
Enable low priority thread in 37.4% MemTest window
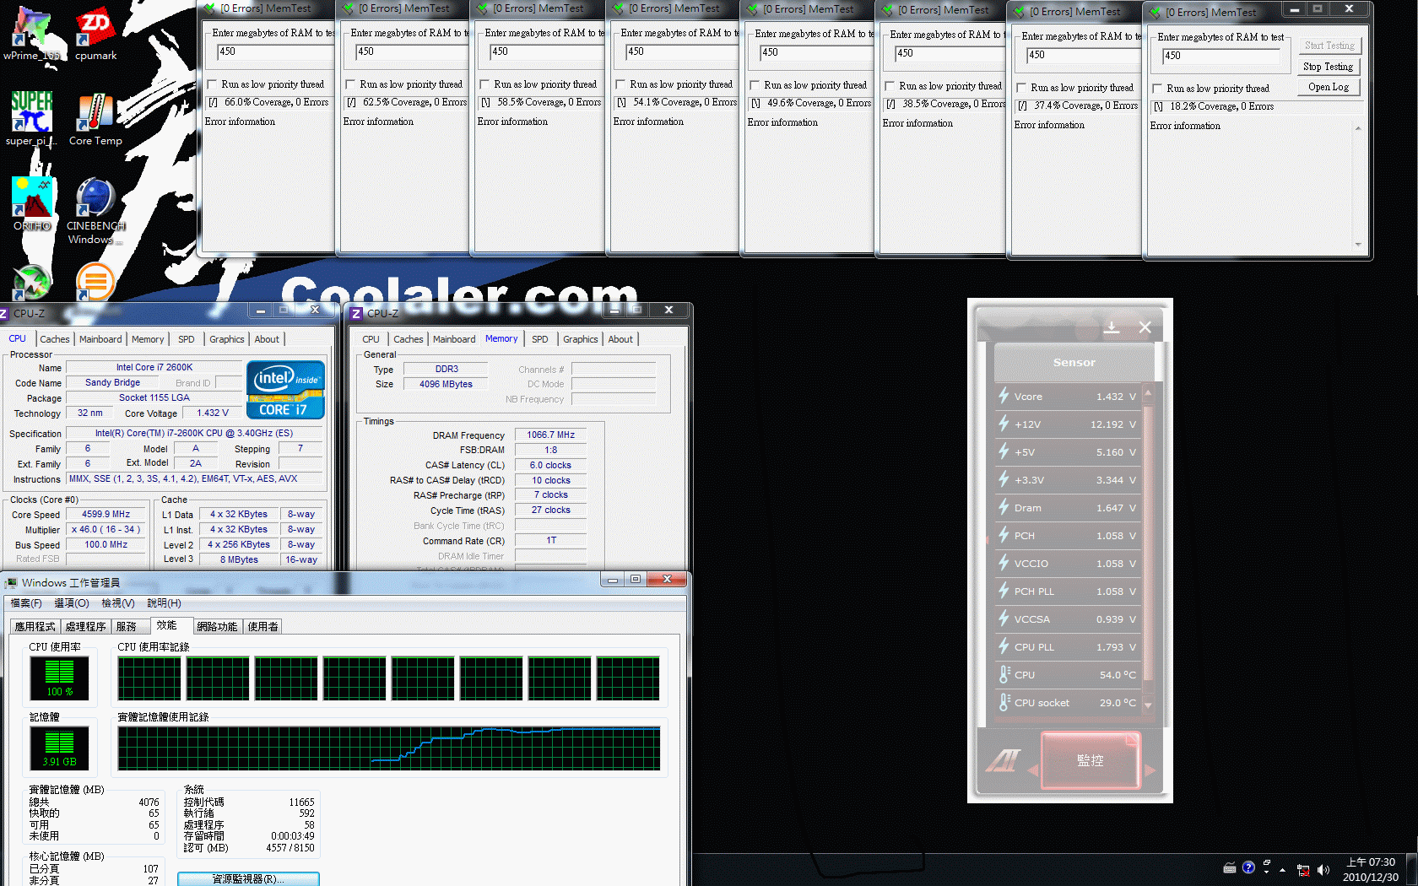pos(1022,88)
